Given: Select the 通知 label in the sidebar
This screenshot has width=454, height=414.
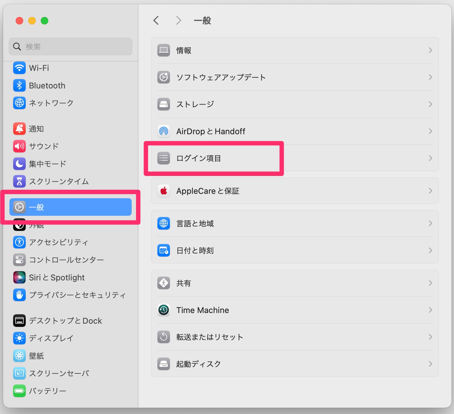Looking at the screenshot, I should (36, 129).
